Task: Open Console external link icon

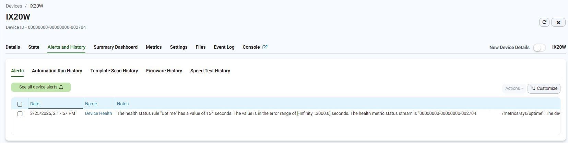Action: click(265, 47)
